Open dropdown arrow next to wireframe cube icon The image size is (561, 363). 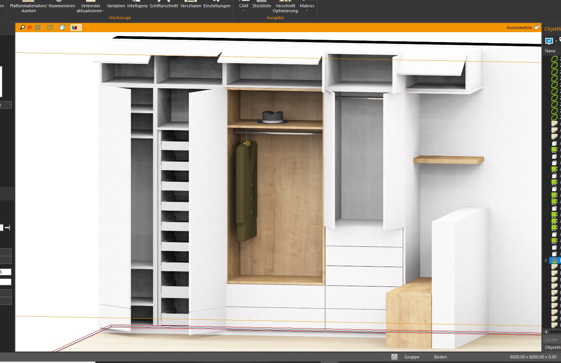point(43,28)
